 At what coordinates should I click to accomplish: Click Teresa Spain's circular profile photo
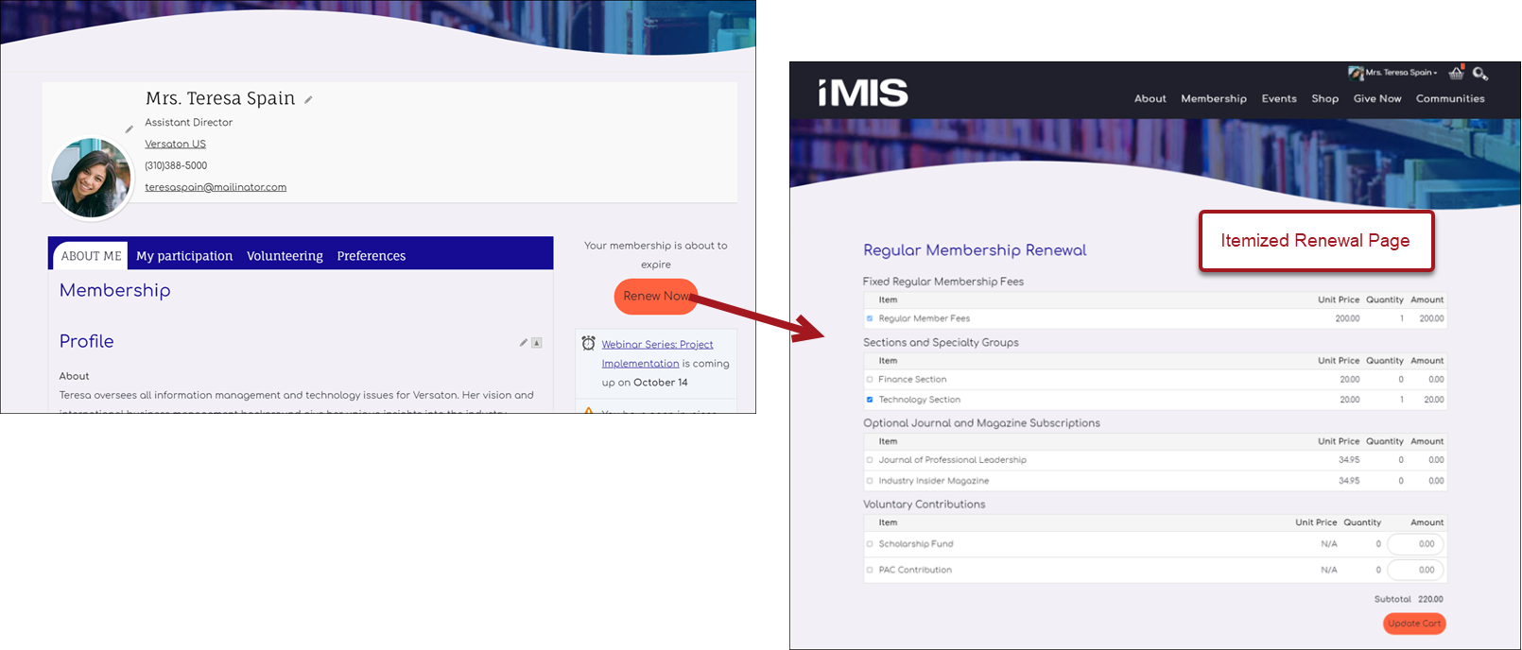pyautogui.click(x=91, y=178)
